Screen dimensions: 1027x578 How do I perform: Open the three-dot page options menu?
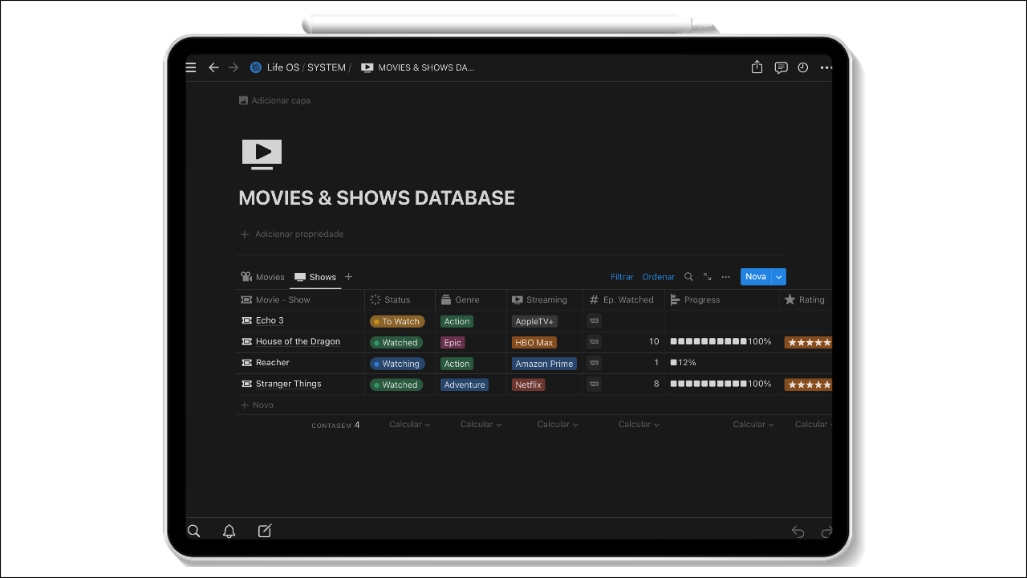tap(826, 67)
